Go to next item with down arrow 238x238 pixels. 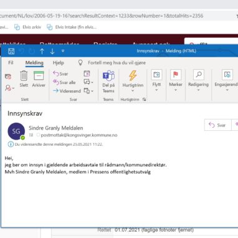(52, 51)
